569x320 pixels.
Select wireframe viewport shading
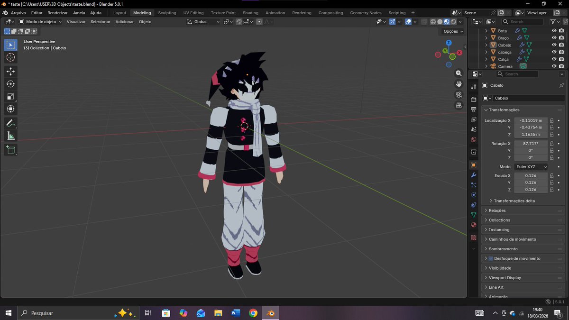coord(433,22)
